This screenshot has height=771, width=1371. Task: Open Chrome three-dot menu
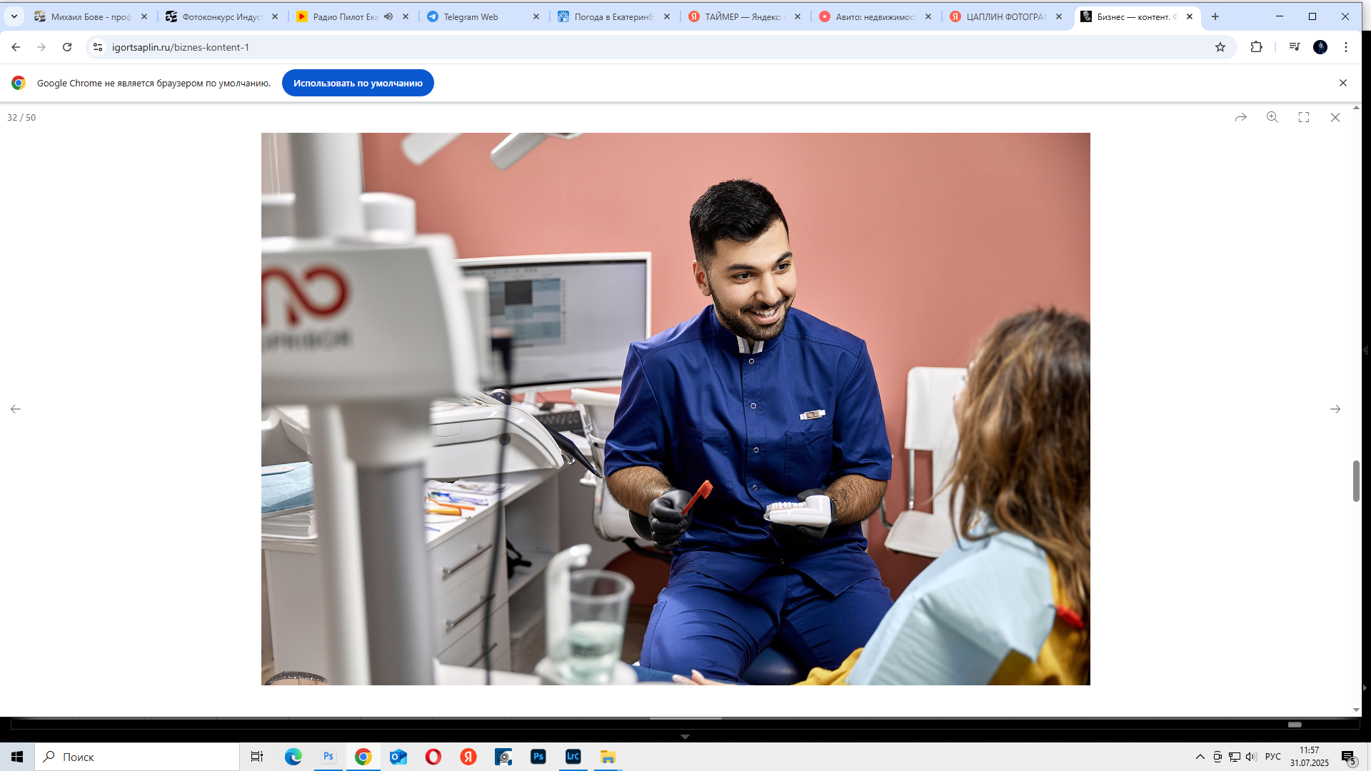(x=1346, y=47)
